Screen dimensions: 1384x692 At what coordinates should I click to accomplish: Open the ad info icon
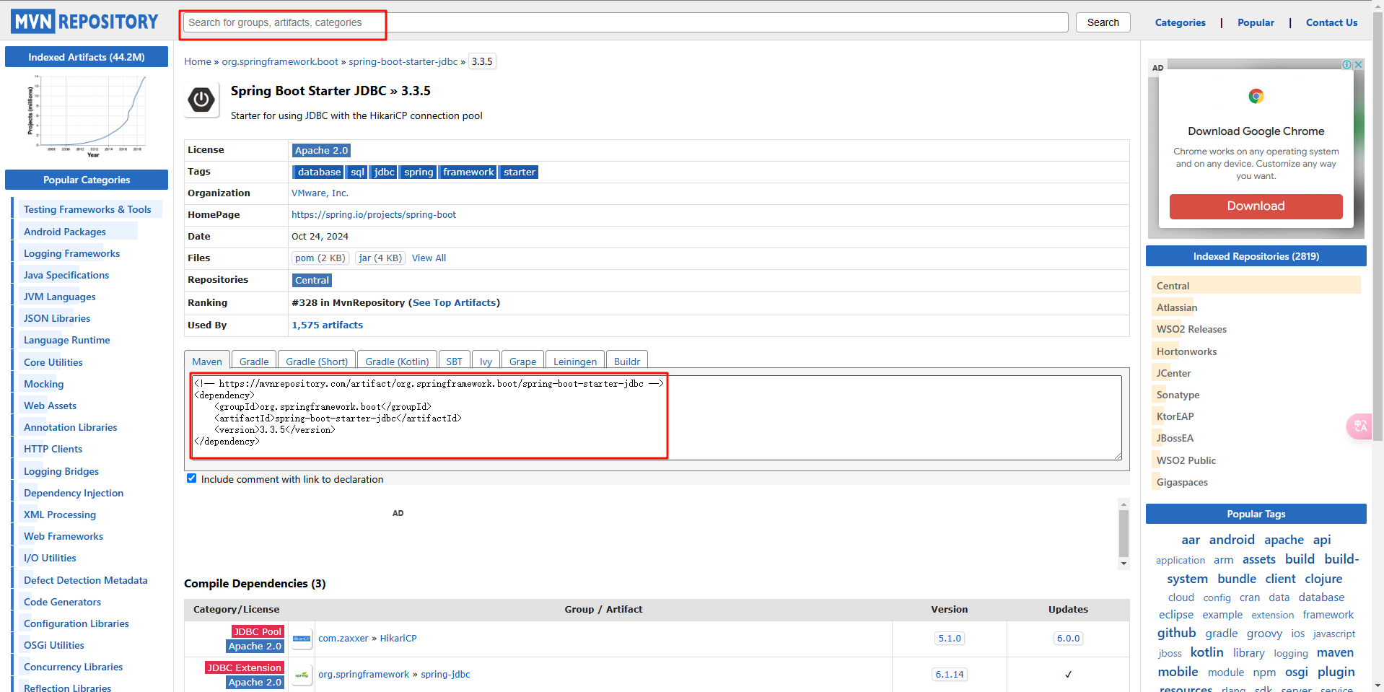point(1346,65)
